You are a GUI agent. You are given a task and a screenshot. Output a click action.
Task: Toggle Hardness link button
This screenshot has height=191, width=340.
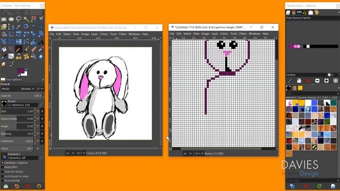coord(42,141)
